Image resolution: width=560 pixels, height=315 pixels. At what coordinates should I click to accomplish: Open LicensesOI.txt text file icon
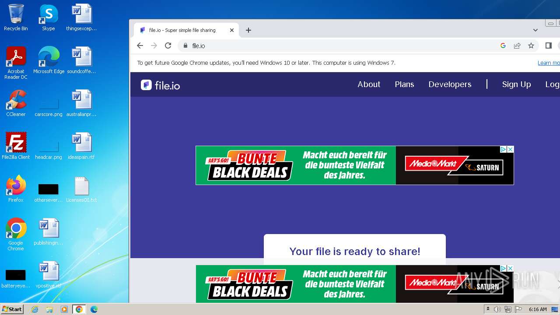tap(81, 189)
